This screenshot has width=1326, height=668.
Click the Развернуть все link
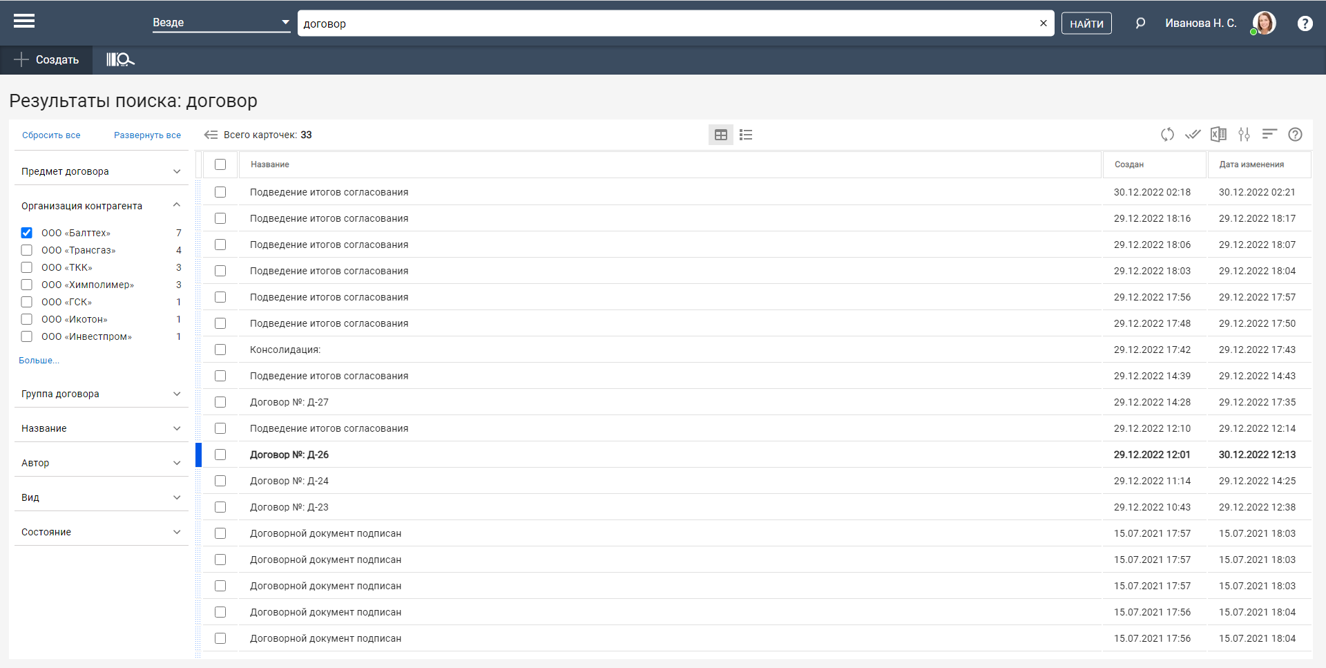click(x=147, y=135)
